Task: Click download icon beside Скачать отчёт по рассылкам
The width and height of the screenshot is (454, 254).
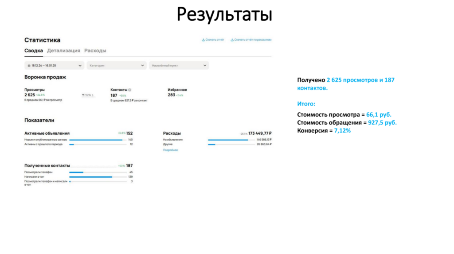Action: pyautogui.click(x=232, y=40)
